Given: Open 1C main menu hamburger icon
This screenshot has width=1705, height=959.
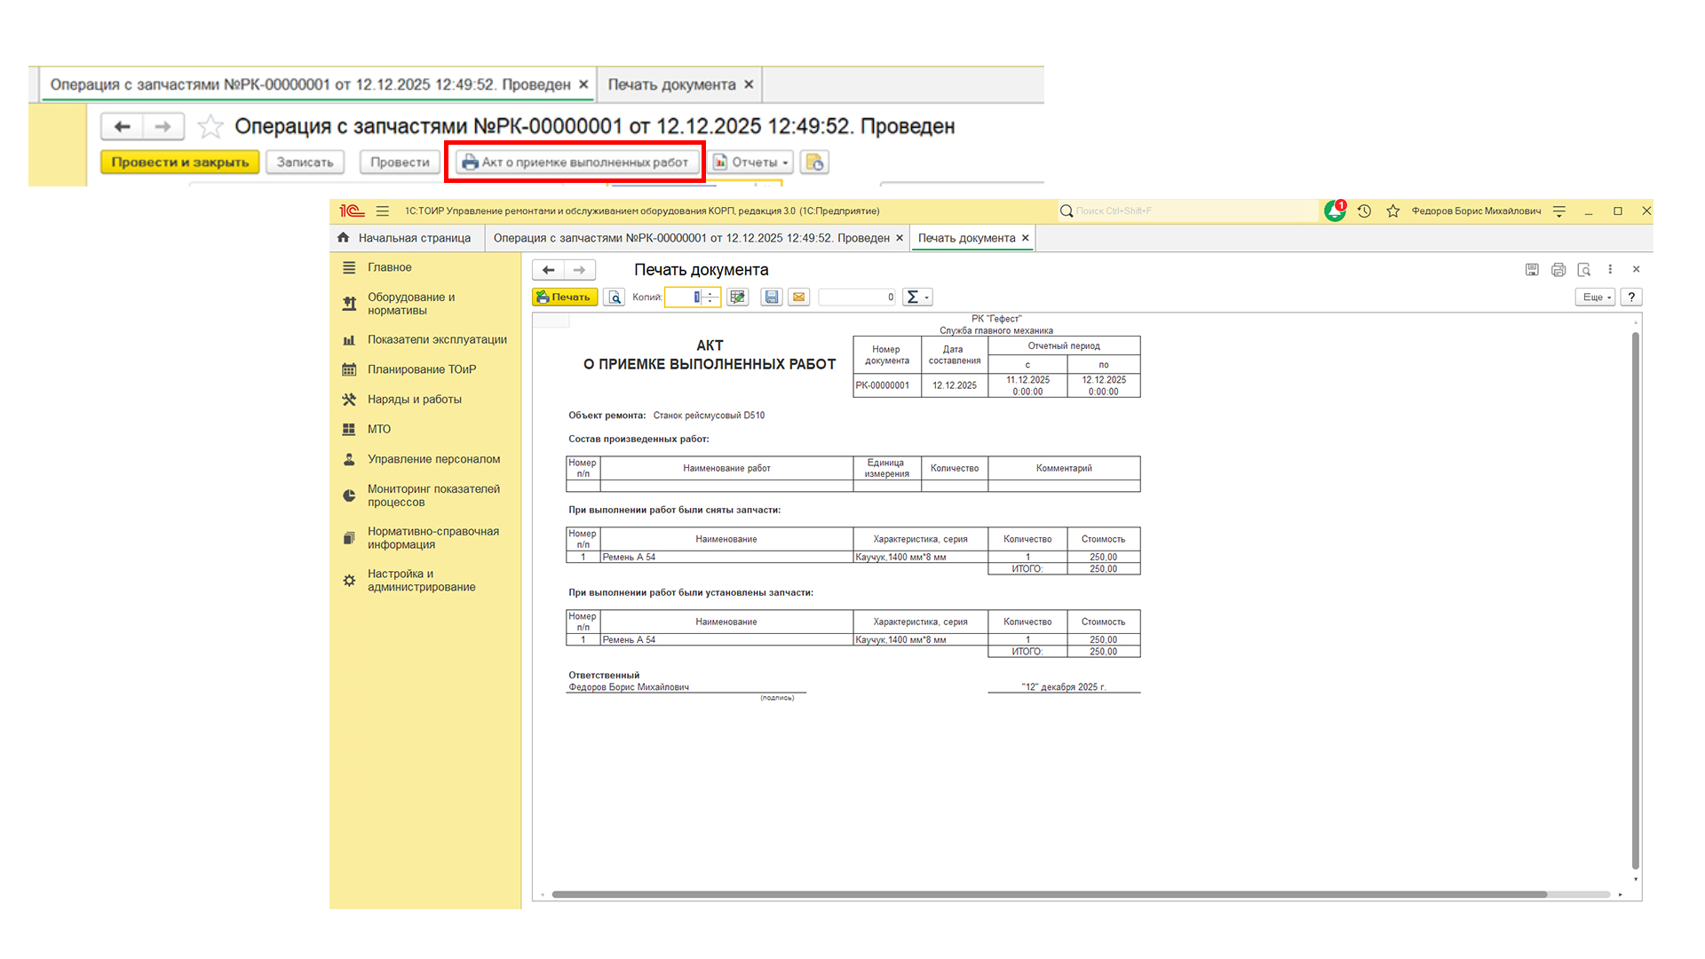Looking at the screenshot, I should coord(382,211).
